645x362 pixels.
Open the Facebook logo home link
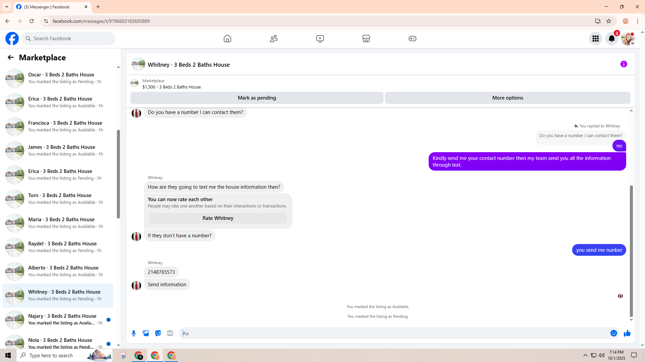[12, 39]
